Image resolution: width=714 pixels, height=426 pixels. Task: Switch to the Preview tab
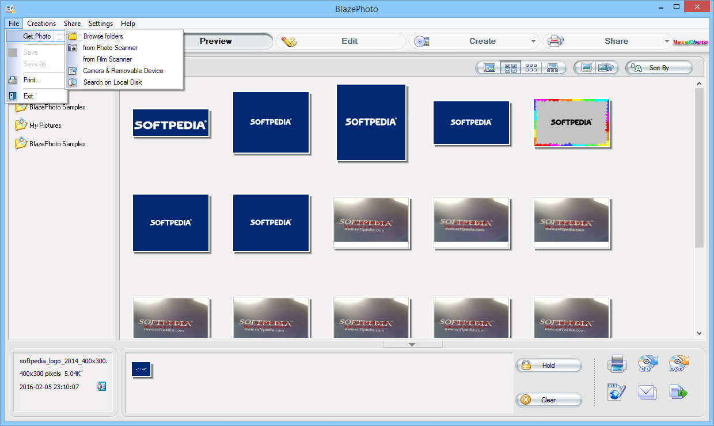pyautogui.click(x=216, y=41)
